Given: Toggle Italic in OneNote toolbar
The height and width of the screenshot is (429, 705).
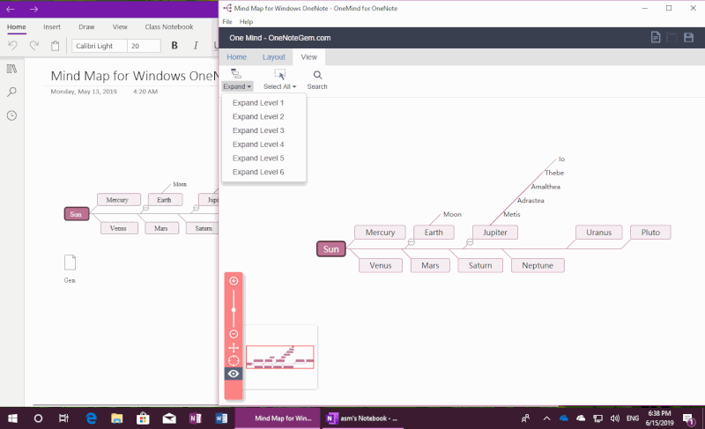Looking at the screenshot, I should (x=196, y=46).
